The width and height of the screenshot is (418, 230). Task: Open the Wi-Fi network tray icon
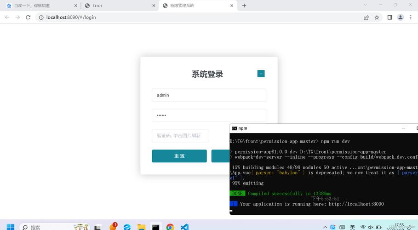pos(363,227)
